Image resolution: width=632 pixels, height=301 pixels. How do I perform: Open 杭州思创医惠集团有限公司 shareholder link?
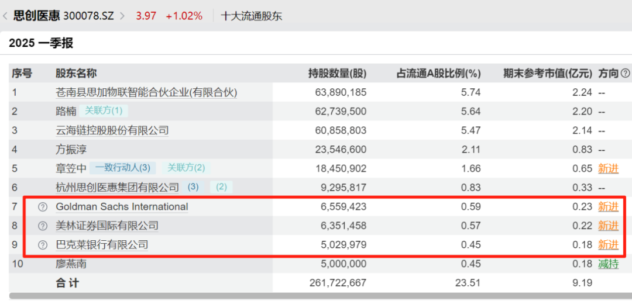pyautogui.click(x=117, y=187)
